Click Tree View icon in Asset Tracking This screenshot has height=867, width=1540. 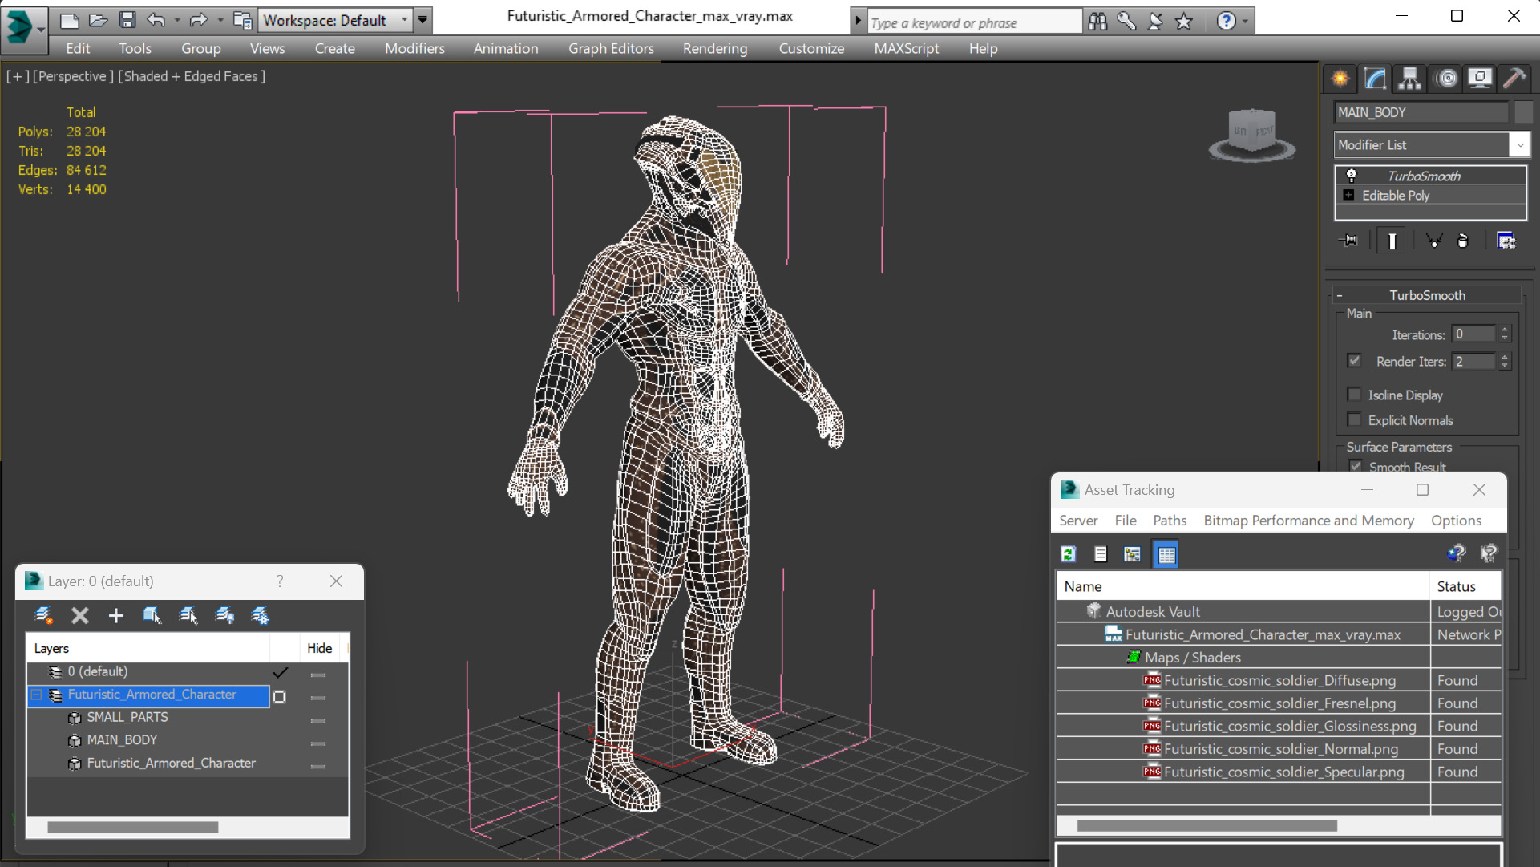point(1132,554)
